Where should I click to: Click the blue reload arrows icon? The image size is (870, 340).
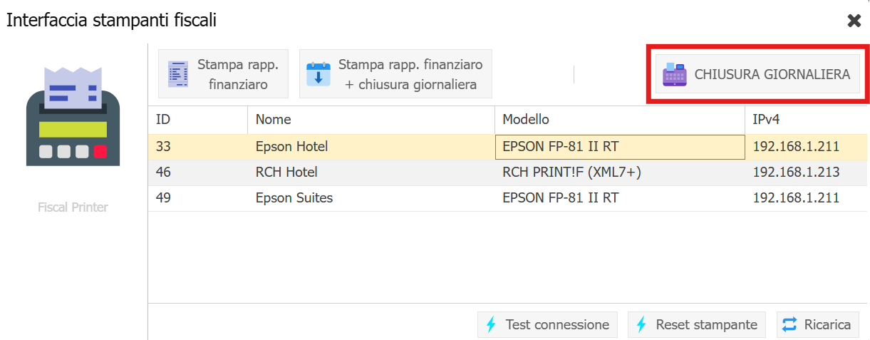pos(789,325)
